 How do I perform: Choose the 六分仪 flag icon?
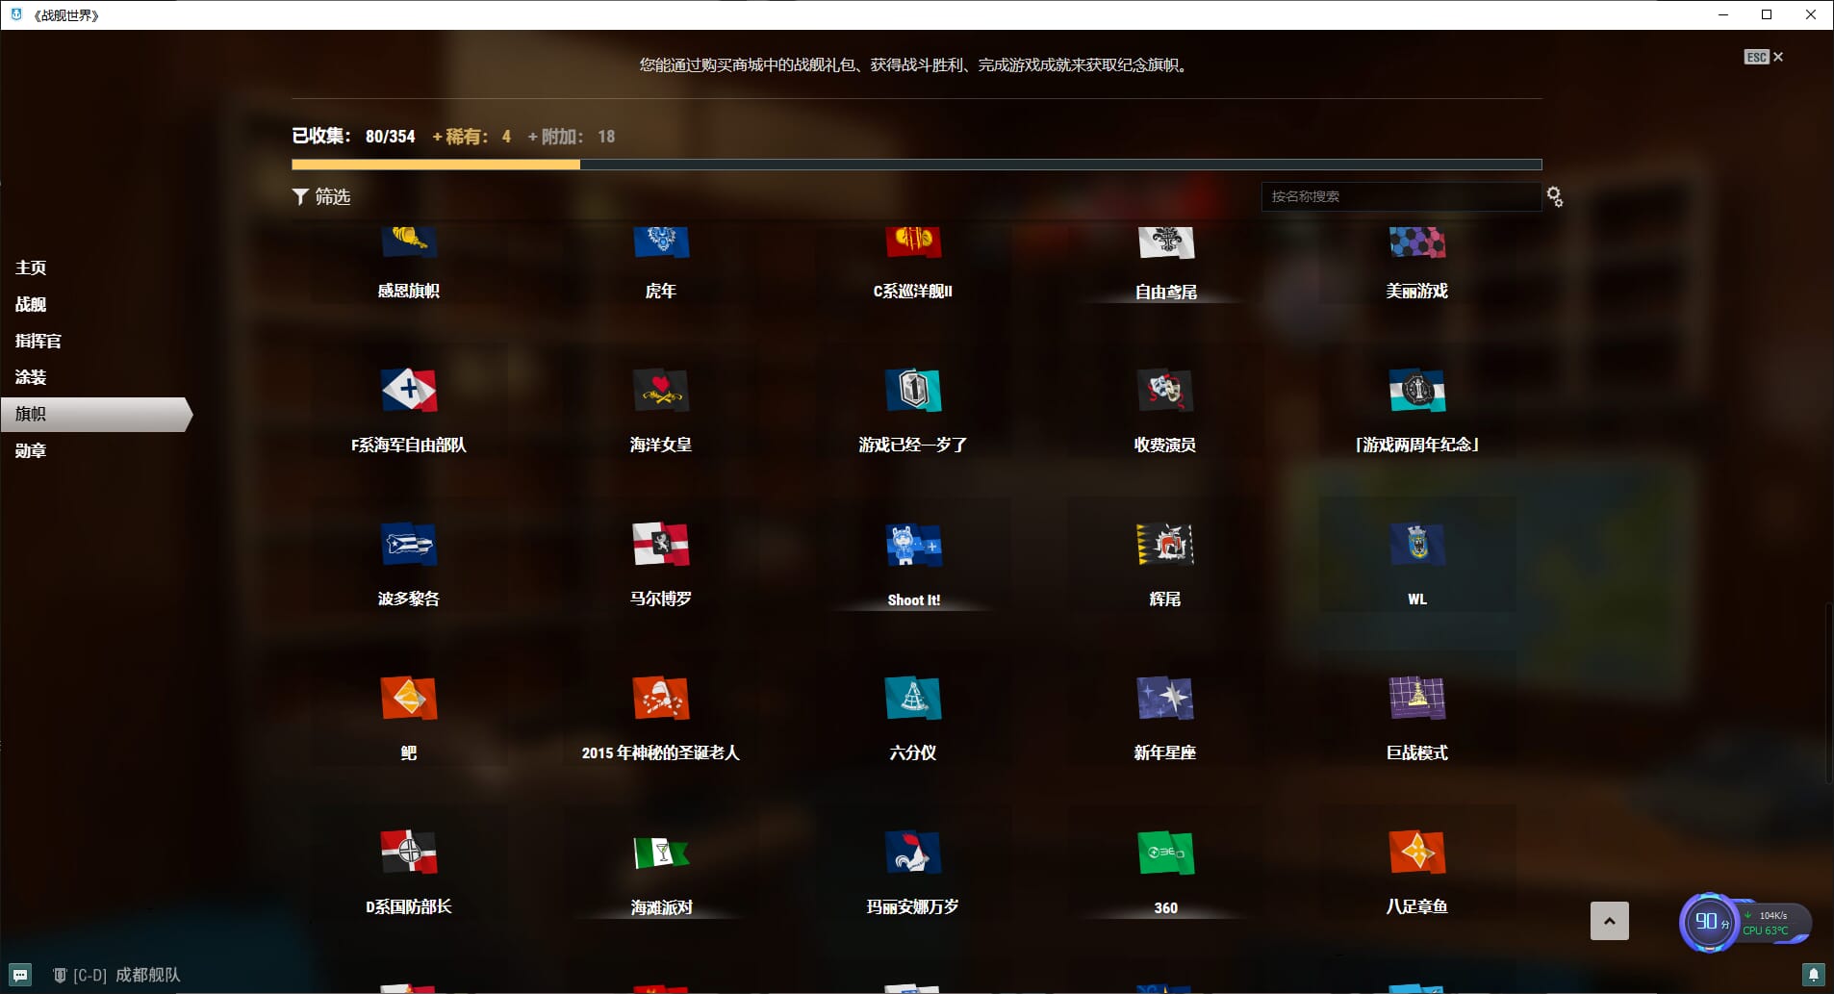pos(912,699)
